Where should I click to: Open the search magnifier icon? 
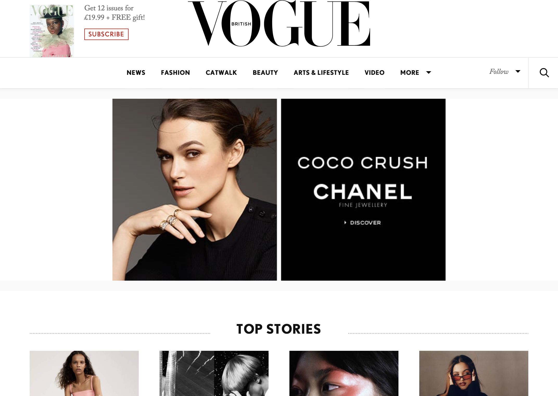tap(544, 73)
